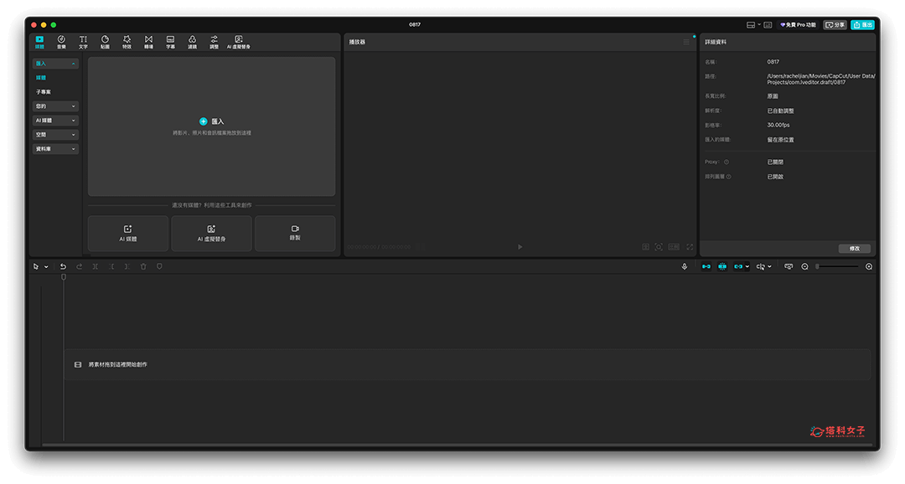This screenshot has height=484, width=905.
Task: Expand the 資料庫 dropdown in sidebar
Action: coord(56,149)
